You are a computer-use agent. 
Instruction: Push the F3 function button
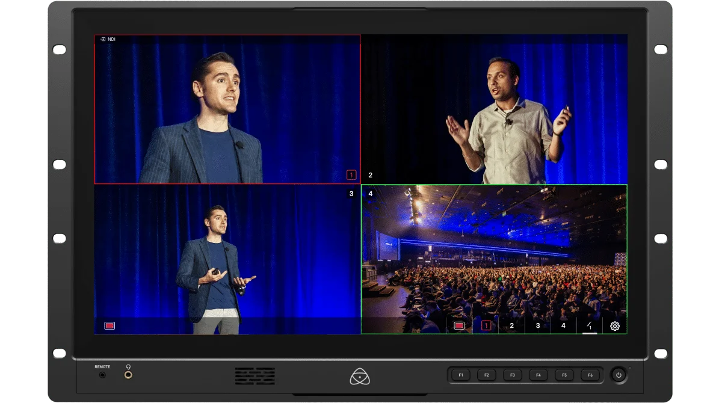(x=513, y=375)
